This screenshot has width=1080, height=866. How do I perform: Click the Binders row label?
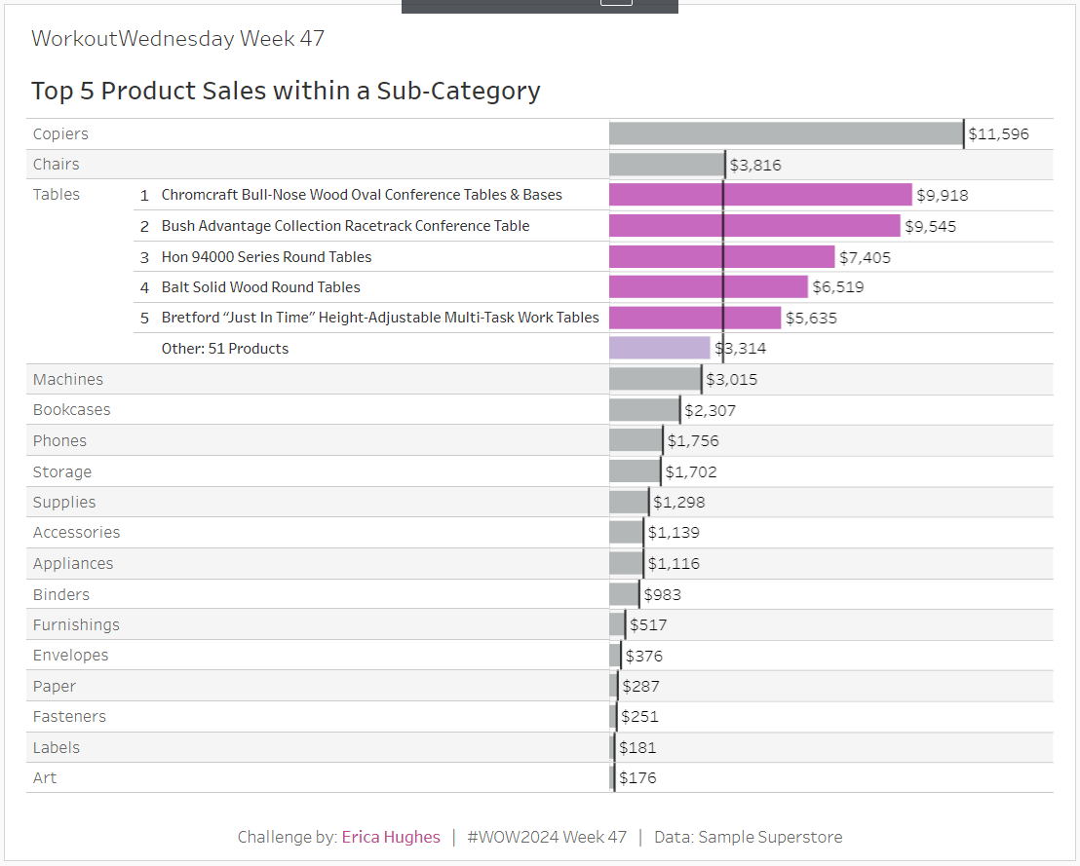click(61, 594)
